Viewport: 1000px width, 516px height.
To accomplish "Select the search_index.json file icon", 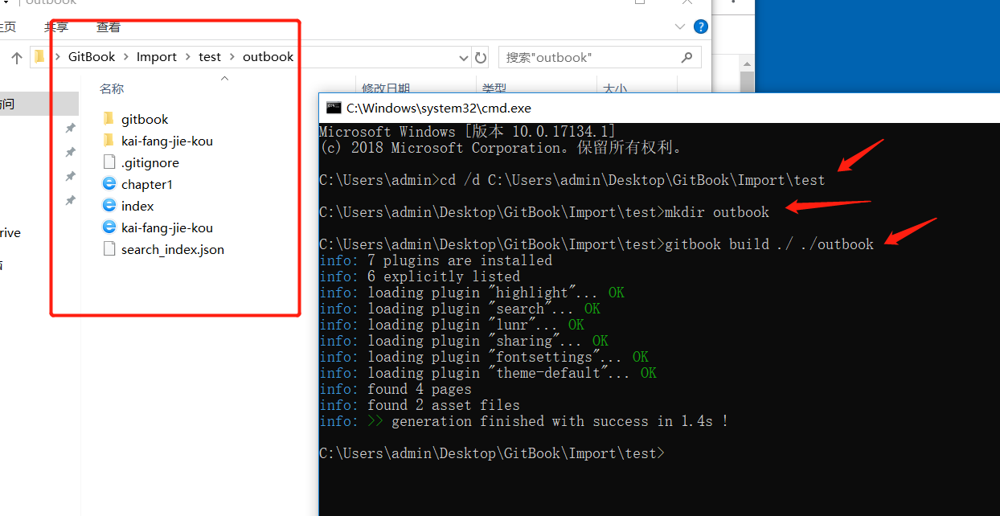I will 109,249.
